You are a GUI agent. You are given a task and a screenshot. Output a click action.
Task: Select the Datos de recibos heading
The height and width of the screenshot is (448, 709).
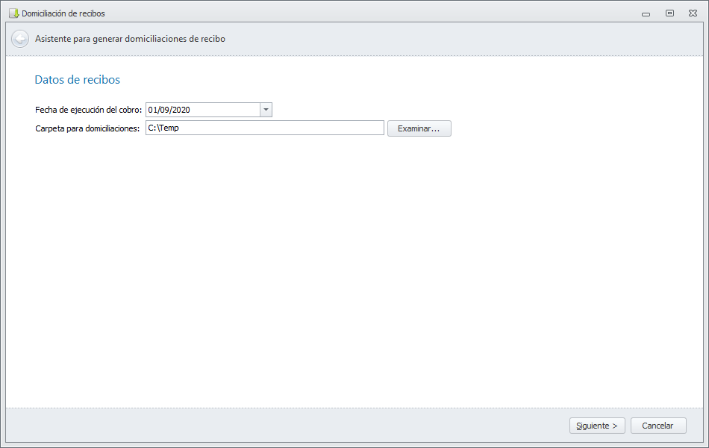[78, 80]
